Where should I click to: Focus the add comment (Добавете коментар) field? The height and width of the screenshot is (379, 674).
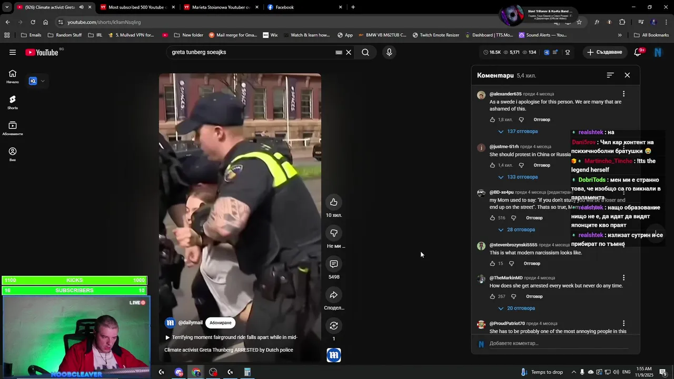pyautogui.click(x=558, y=344)
